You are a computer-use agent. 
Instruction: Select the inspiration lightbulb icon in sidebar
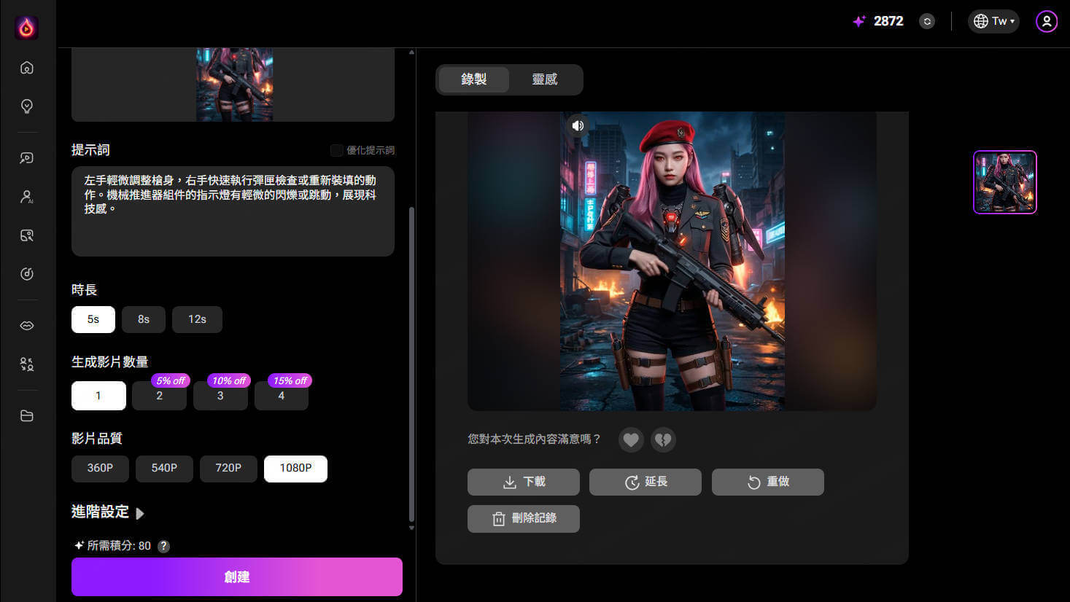(26, 106)
